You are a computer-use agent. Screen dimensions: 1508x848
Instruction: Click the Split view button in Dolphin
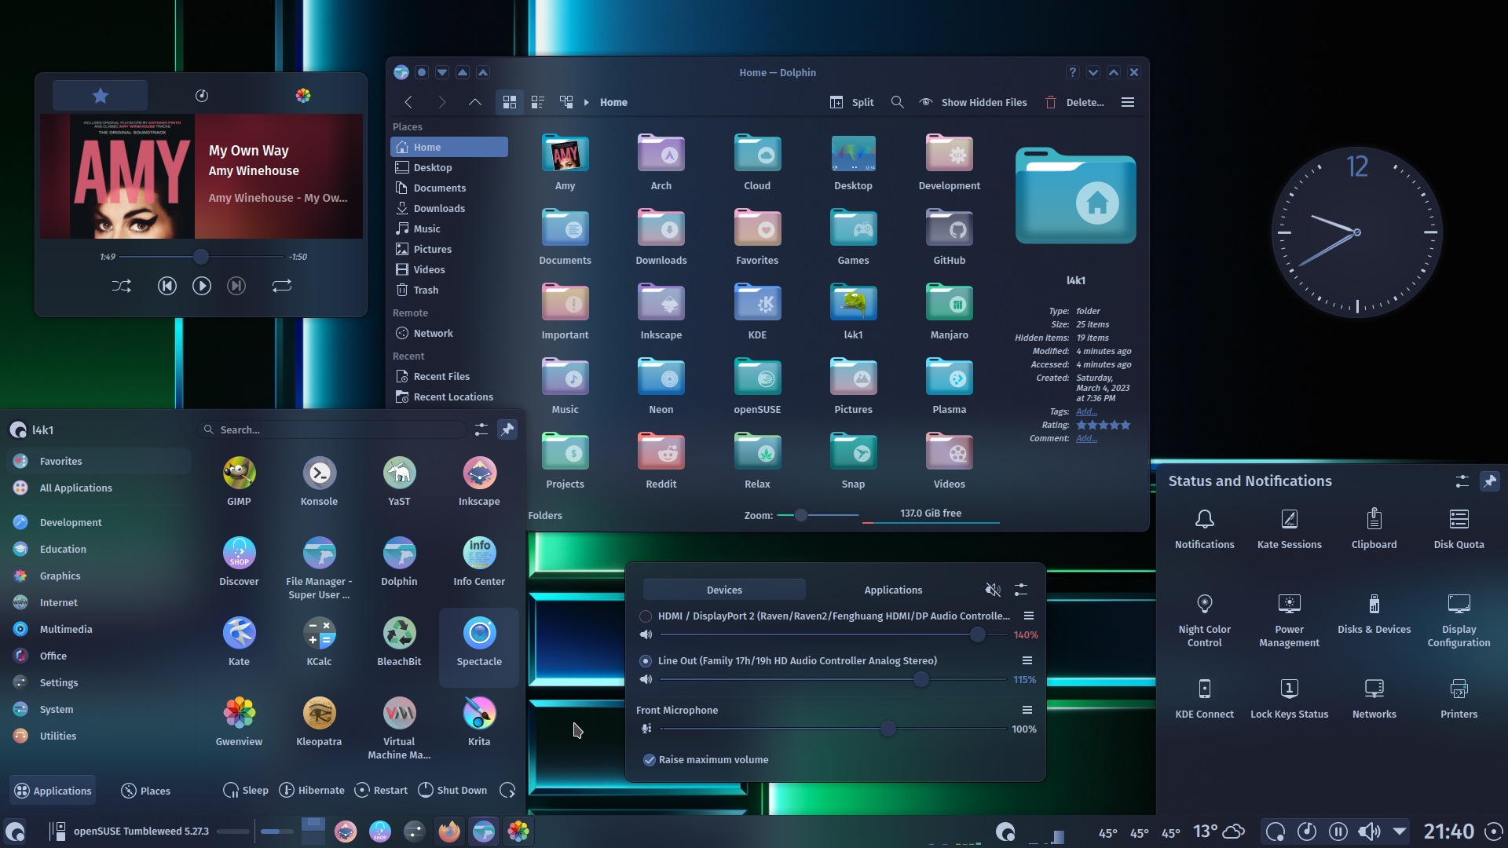point(852,102)
